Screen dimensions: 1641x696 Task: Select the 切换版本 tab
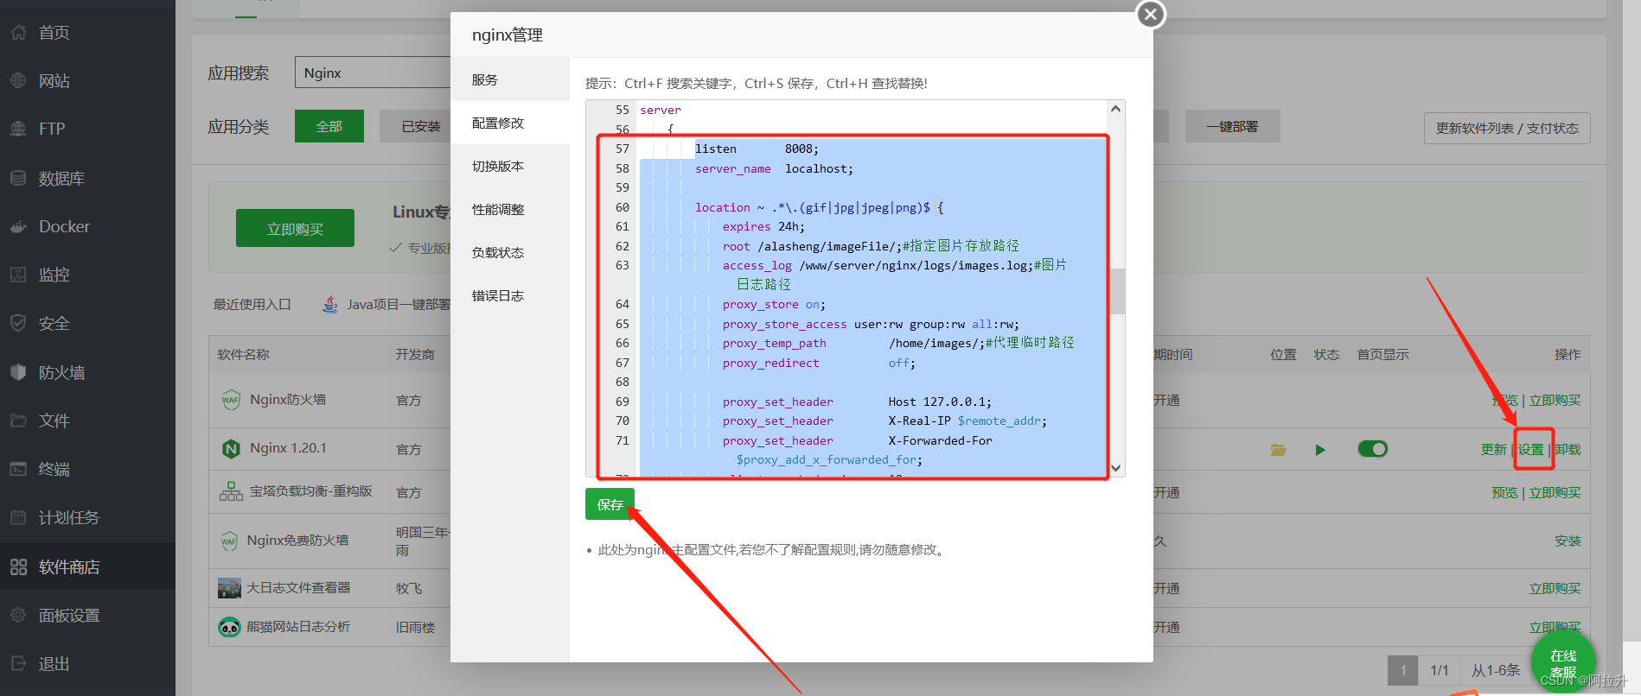510,166
